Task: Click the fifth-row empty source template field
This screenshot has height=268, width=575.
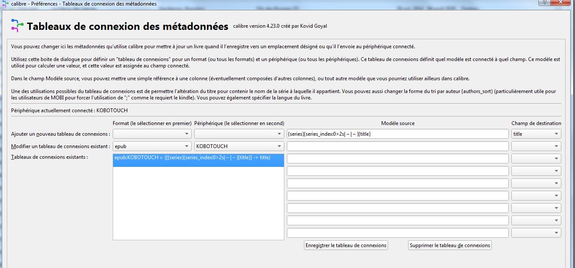Action: [398, 184]
